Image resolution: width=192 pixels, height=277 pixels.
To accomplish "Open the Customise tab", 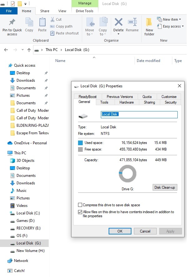I will pos(169,97).
